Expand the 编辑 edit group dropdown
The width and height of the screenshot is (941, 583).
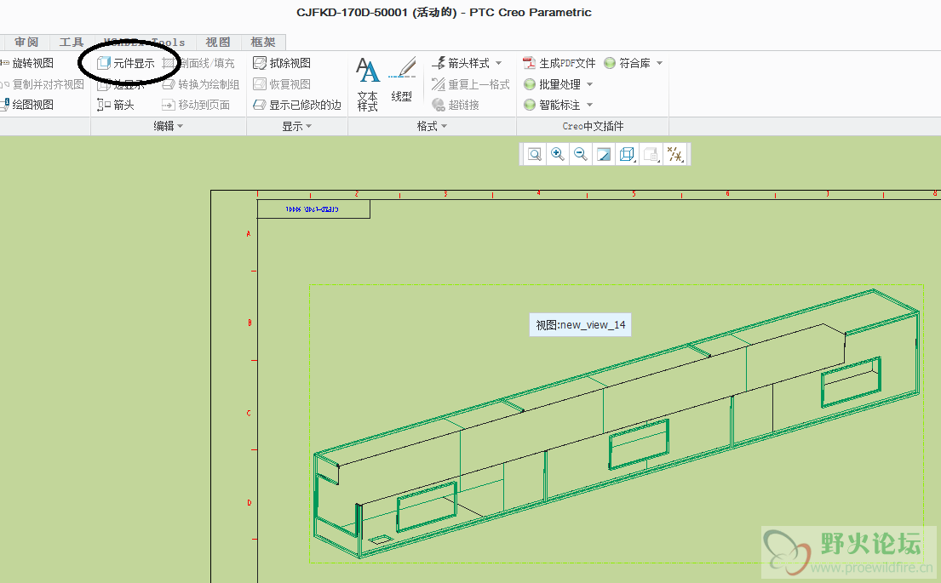coord(168,126)
